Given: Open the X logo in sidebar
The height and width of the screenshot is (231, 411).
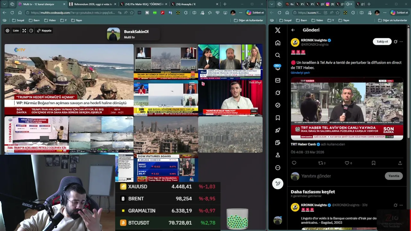Looking at the screenshot, I should click(x=278, y=30).
